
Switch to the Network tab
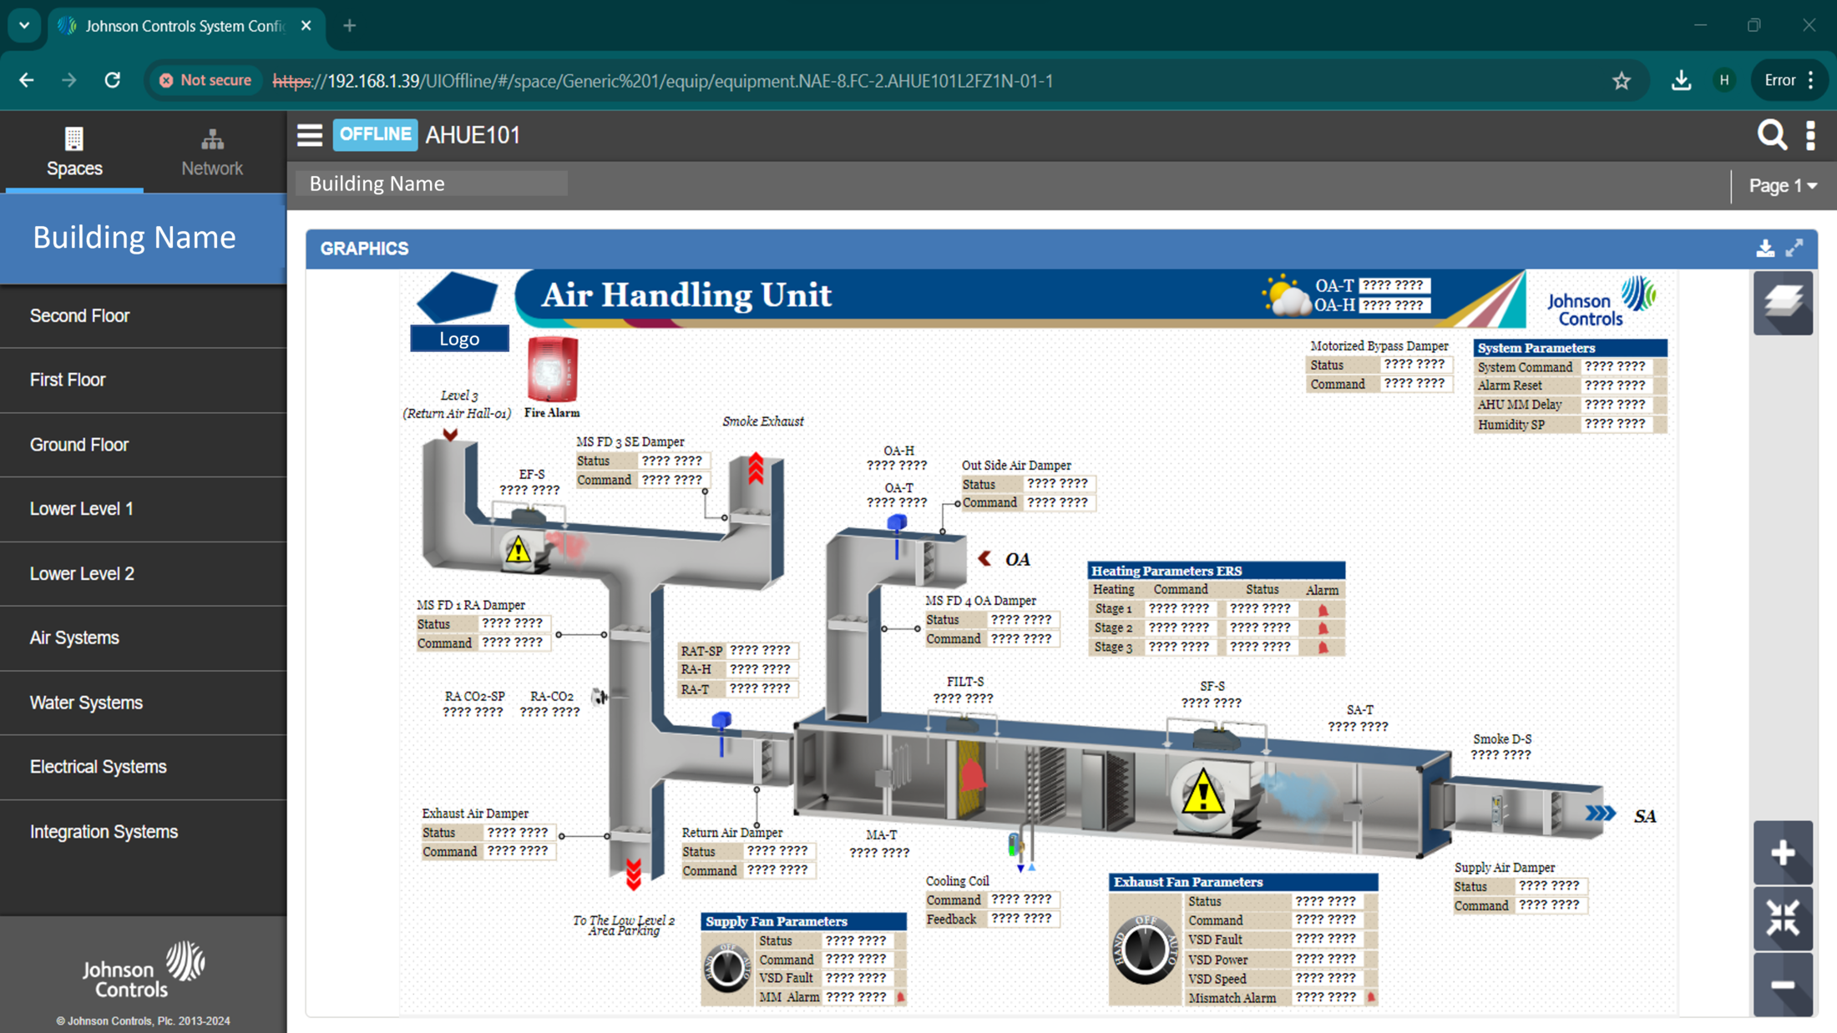coord(212,153)
